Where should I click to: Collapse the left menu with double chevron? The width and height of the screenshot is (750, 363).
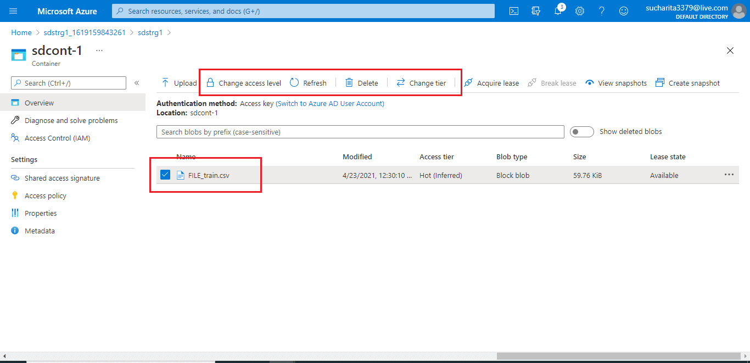[x=137, y=83]
